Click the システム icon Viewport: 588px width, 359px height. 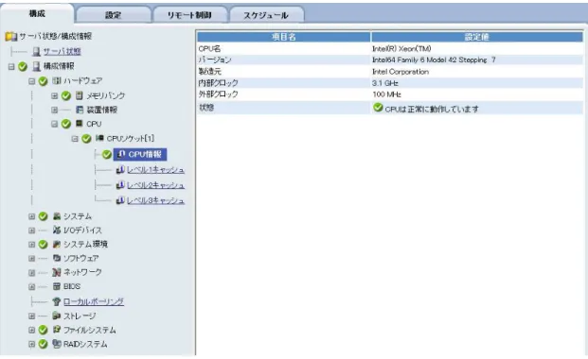pyautogui.click(x=57, y=216)
